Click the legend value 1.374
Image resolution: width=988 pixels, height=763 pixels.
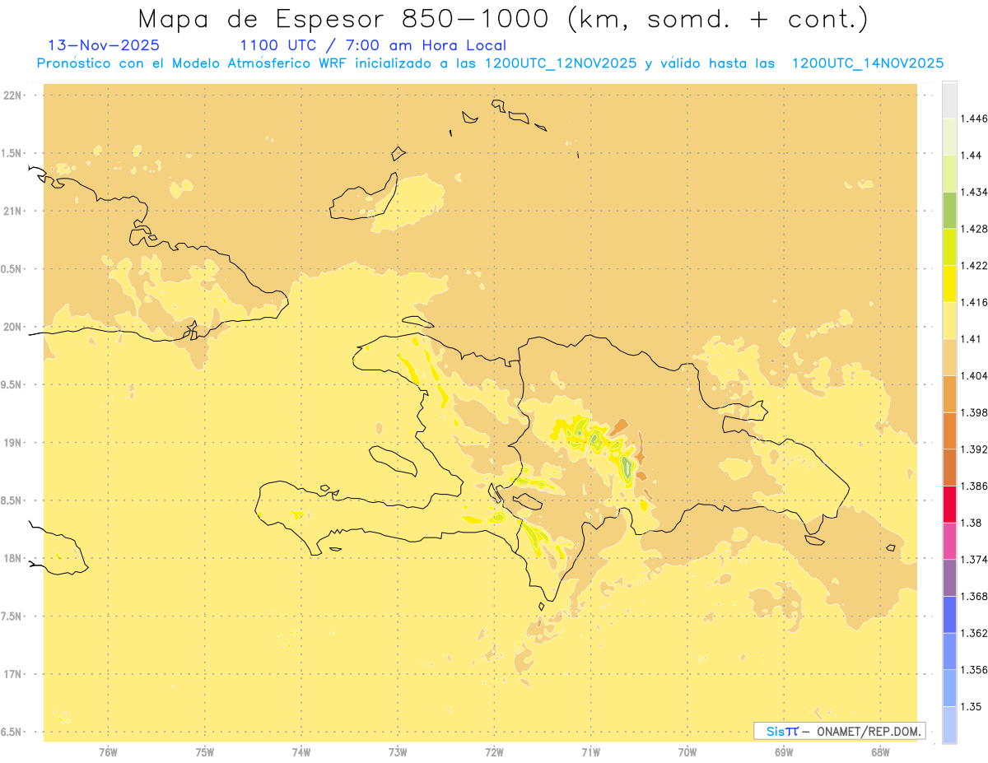[x=974, y=560]
